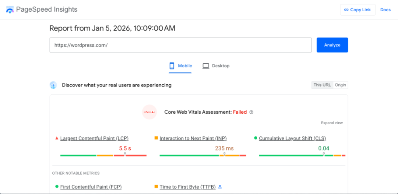398x194 pixels.
Task: Select the Origin toggle
Action: [x=340, y=85]
